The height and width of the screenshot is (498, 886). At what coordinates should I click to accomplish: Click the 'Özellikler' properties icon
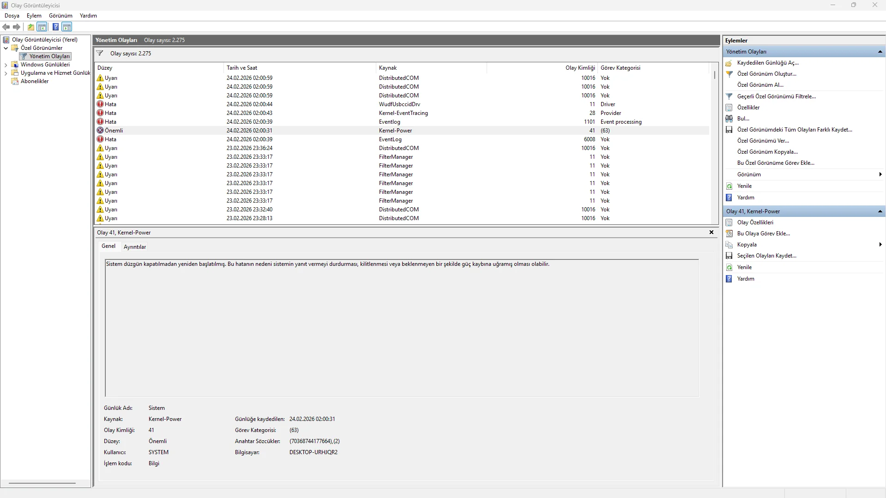(x=729, y=108)
